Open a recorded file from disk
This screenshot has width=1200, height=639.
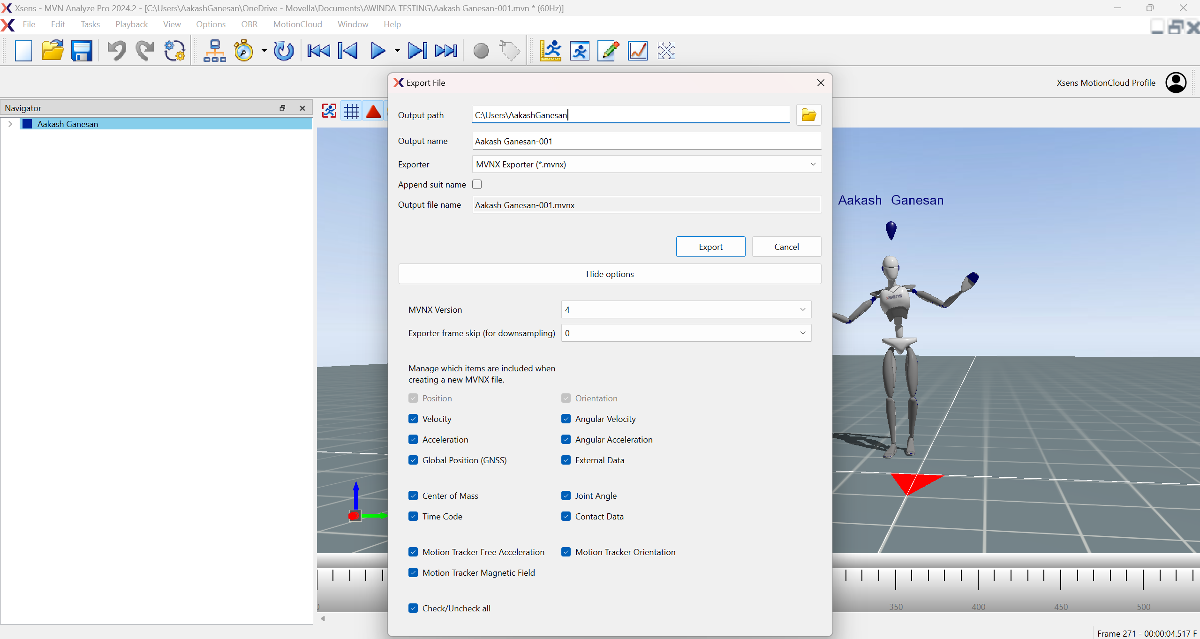point(53,50)
